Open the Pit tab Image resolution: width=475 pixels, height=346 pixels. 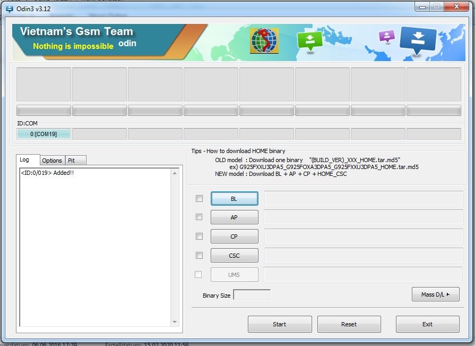[x=76, y=161]
